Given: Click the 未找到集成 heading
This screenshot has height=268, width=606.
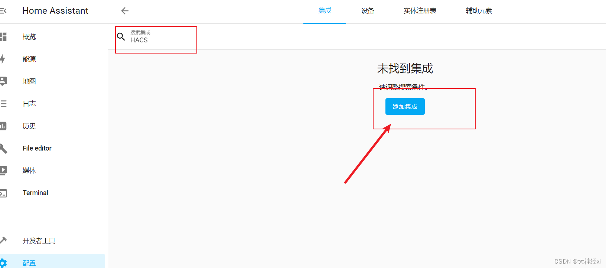Looking at the screenshot, I should coord(405,68).
